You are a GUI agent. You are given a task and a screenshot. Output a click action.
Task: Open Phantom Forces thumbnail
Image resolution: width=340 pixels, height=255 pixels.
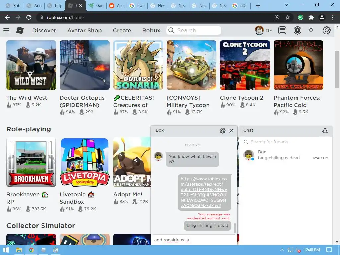pyautogui.click(x=298, y=65)
